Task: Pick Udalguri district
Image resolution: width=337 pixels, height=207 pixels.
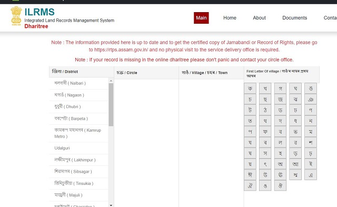Action: [78, 148]
